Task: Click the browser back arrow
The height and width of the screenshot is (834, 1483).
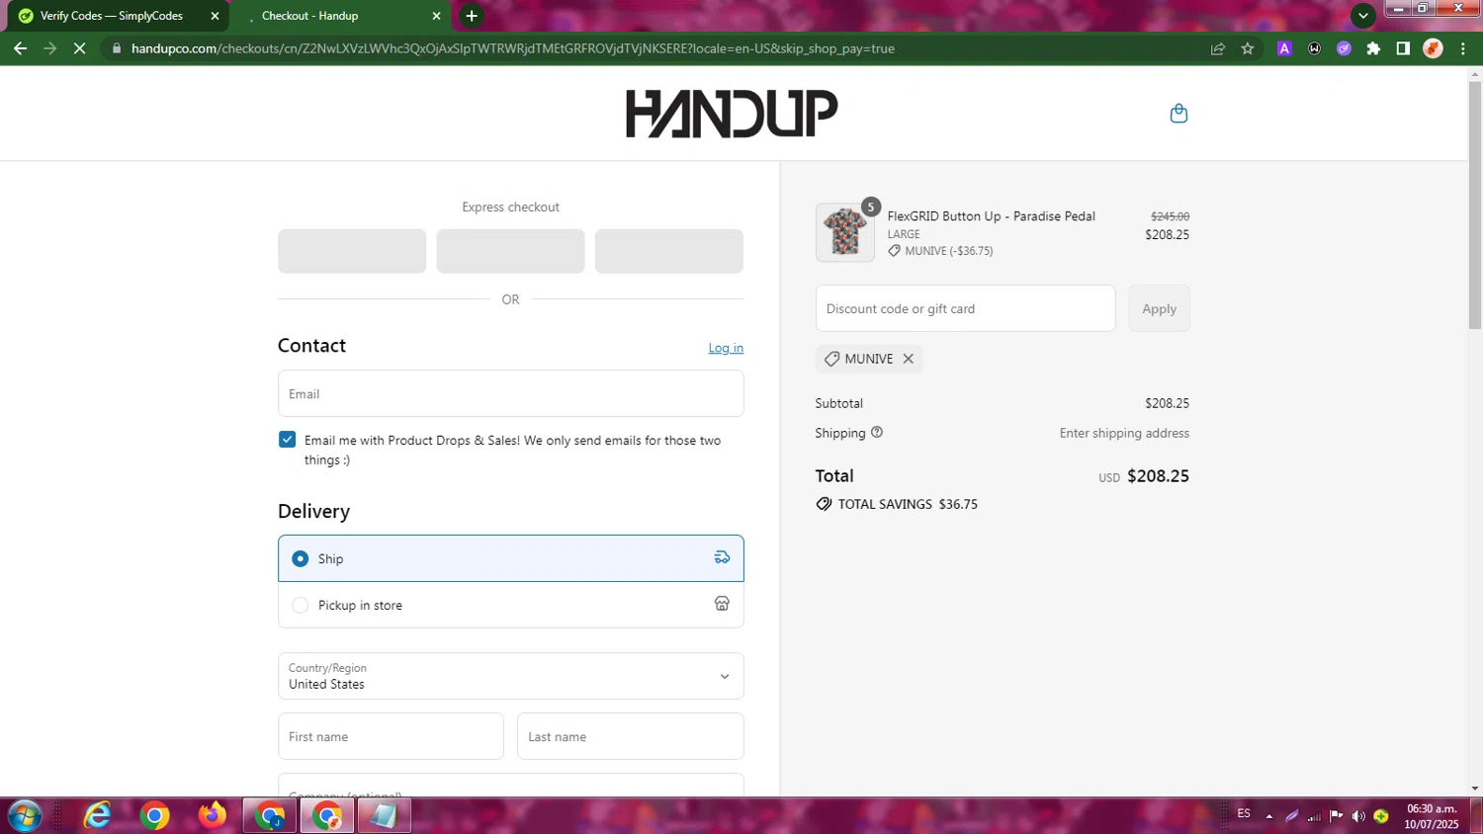Action: [x=20, y=48]
